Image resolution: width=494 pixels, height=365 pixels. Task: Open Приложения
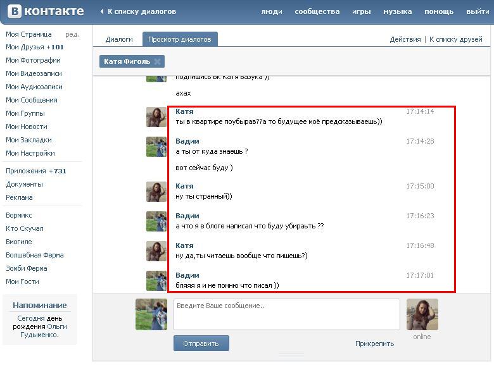point(26,171)
